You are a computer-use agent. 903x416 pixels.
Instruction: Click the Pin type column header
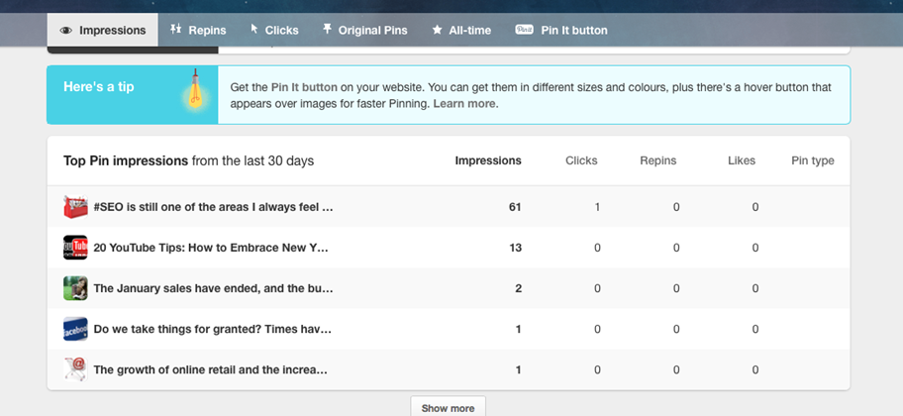coord(812,160)
